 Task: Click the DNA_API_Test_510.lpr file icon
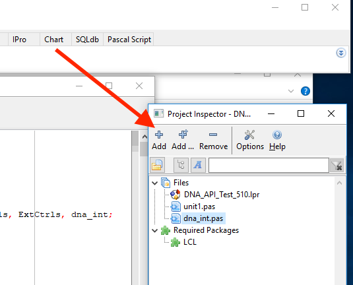(176, 195)
